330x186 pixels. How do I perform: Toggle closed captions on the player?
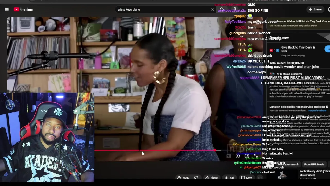pyautogui.click(x=229, y=156)
